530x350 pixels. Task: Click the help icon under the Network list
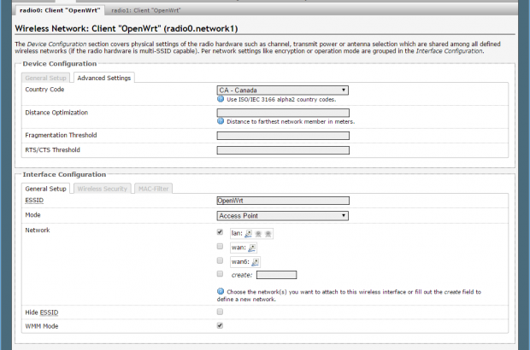221,292
